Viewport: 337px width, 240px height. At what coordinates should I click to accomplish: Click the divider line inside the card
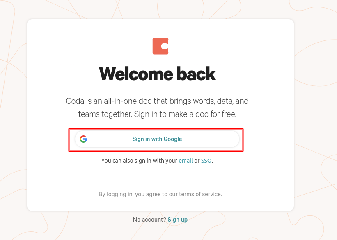click(160, 178)
